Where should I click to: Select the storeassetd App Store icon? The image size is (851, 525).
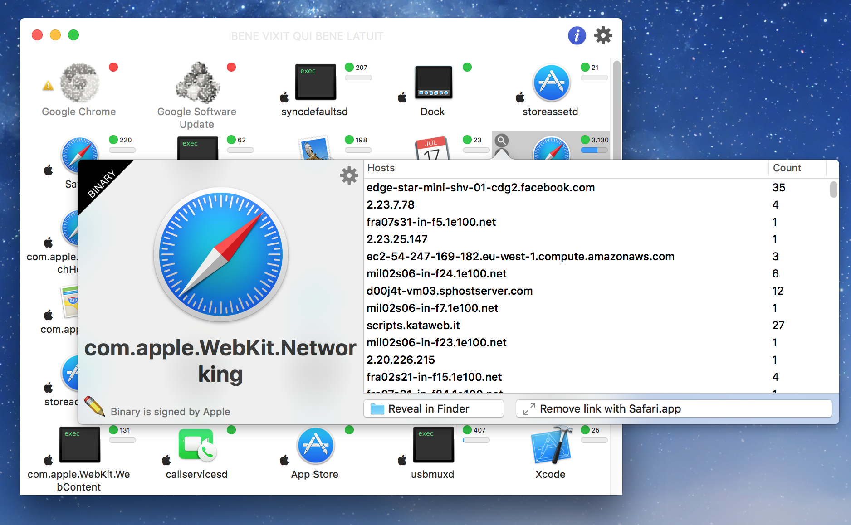click(552, 83)
